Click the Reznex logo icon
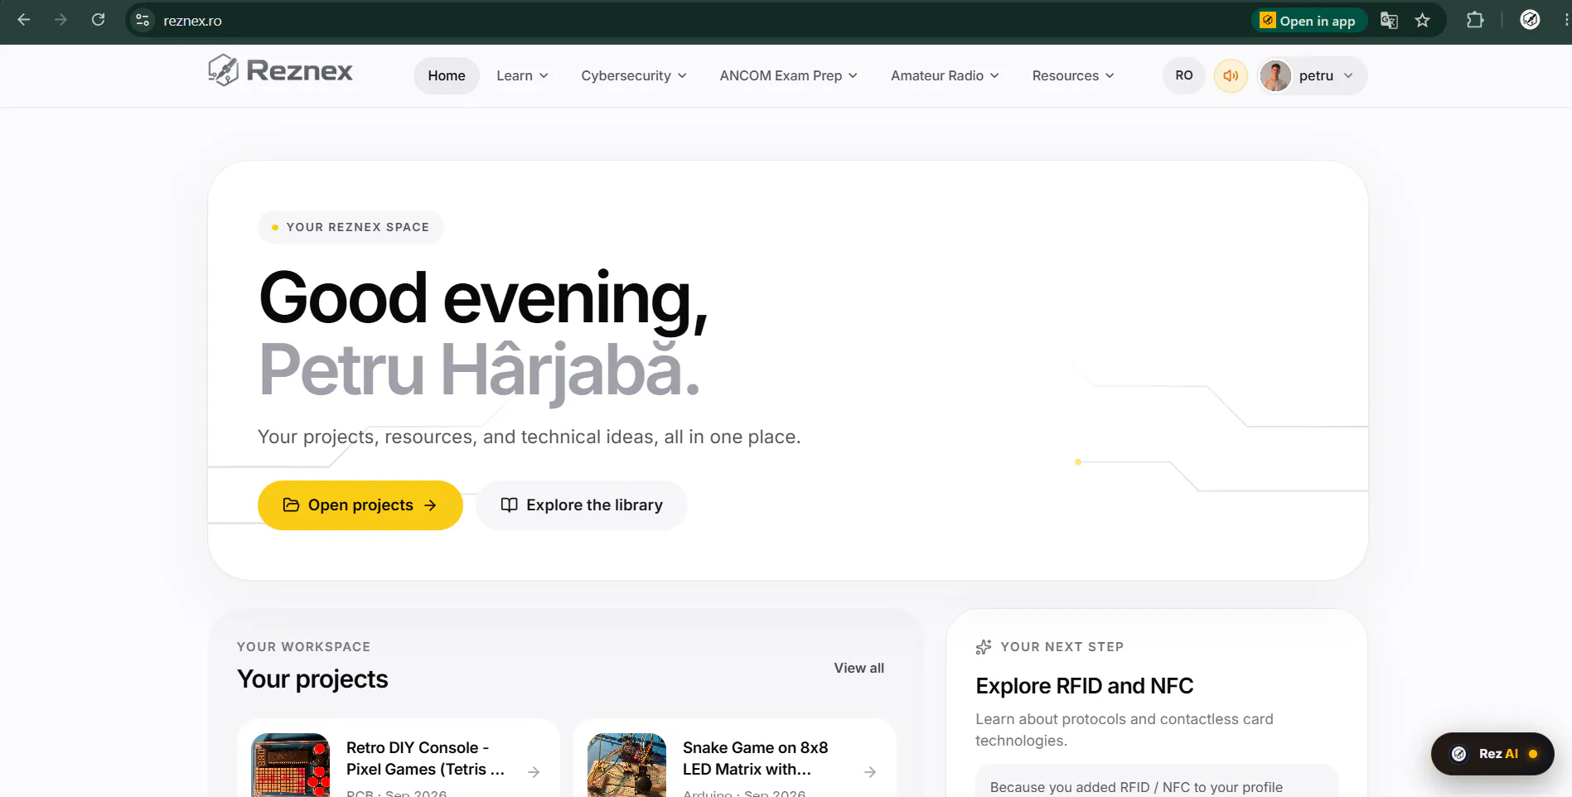Image resolution: width=1572 pixels, height=797 pixels. pyautogui.click(x=223, y=70)
